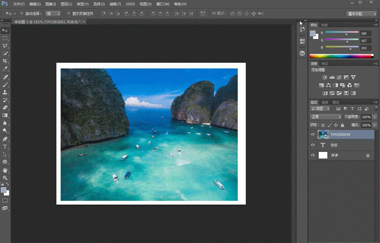Click the TJYCDEGD43 layer thumbnail
The image size is (380, 243).
(323, 135)
